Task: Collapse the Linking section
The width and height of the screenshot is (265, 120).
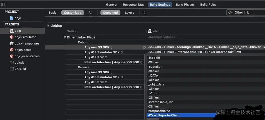Action: click(x=48, y=26)
